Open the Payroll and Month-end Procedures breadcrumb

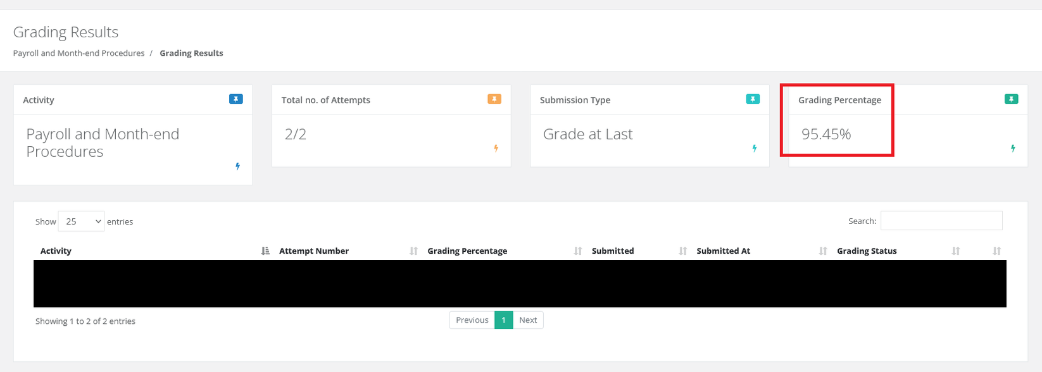pos(78,53)
